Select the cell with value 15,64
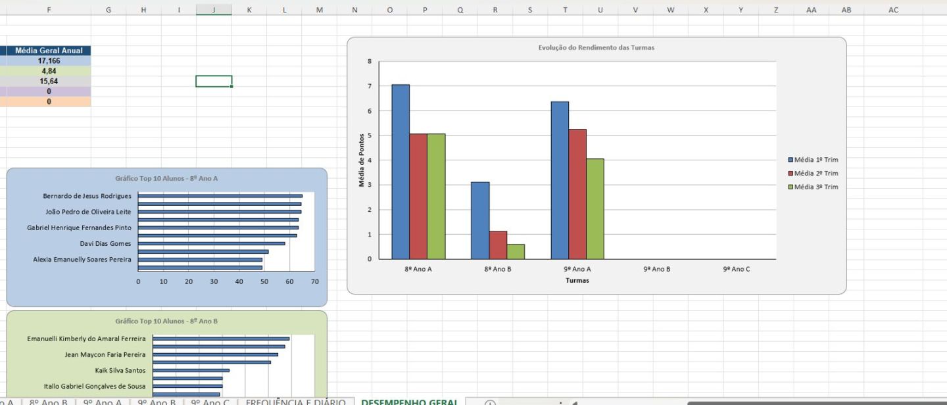This screenshot has width=947, height=405. point(49,82)
